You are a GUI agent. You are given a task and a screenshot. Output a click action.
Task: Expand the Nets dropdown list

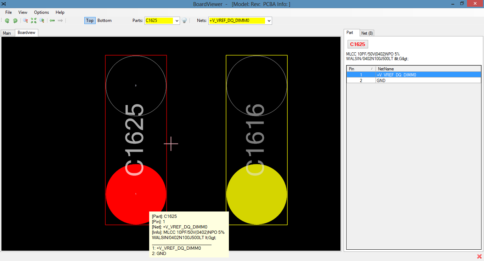269,21
